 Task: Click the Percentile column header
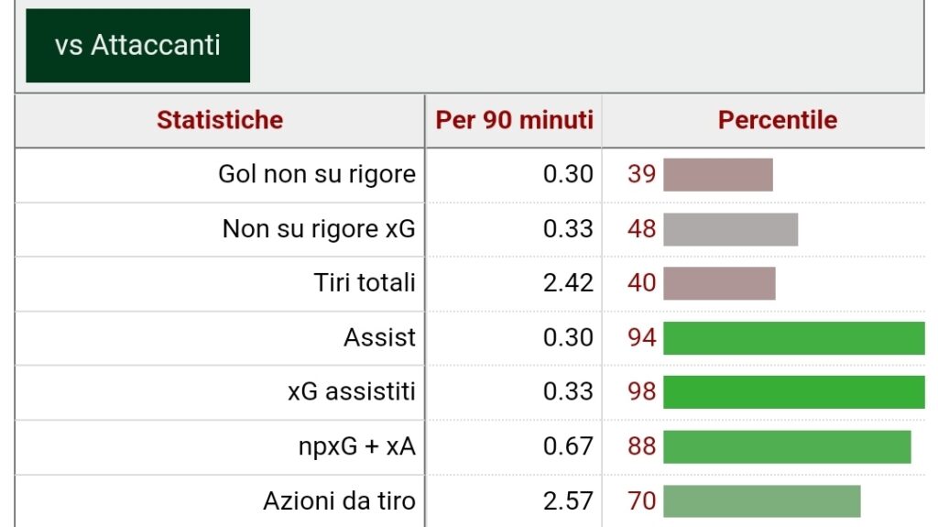777,120
